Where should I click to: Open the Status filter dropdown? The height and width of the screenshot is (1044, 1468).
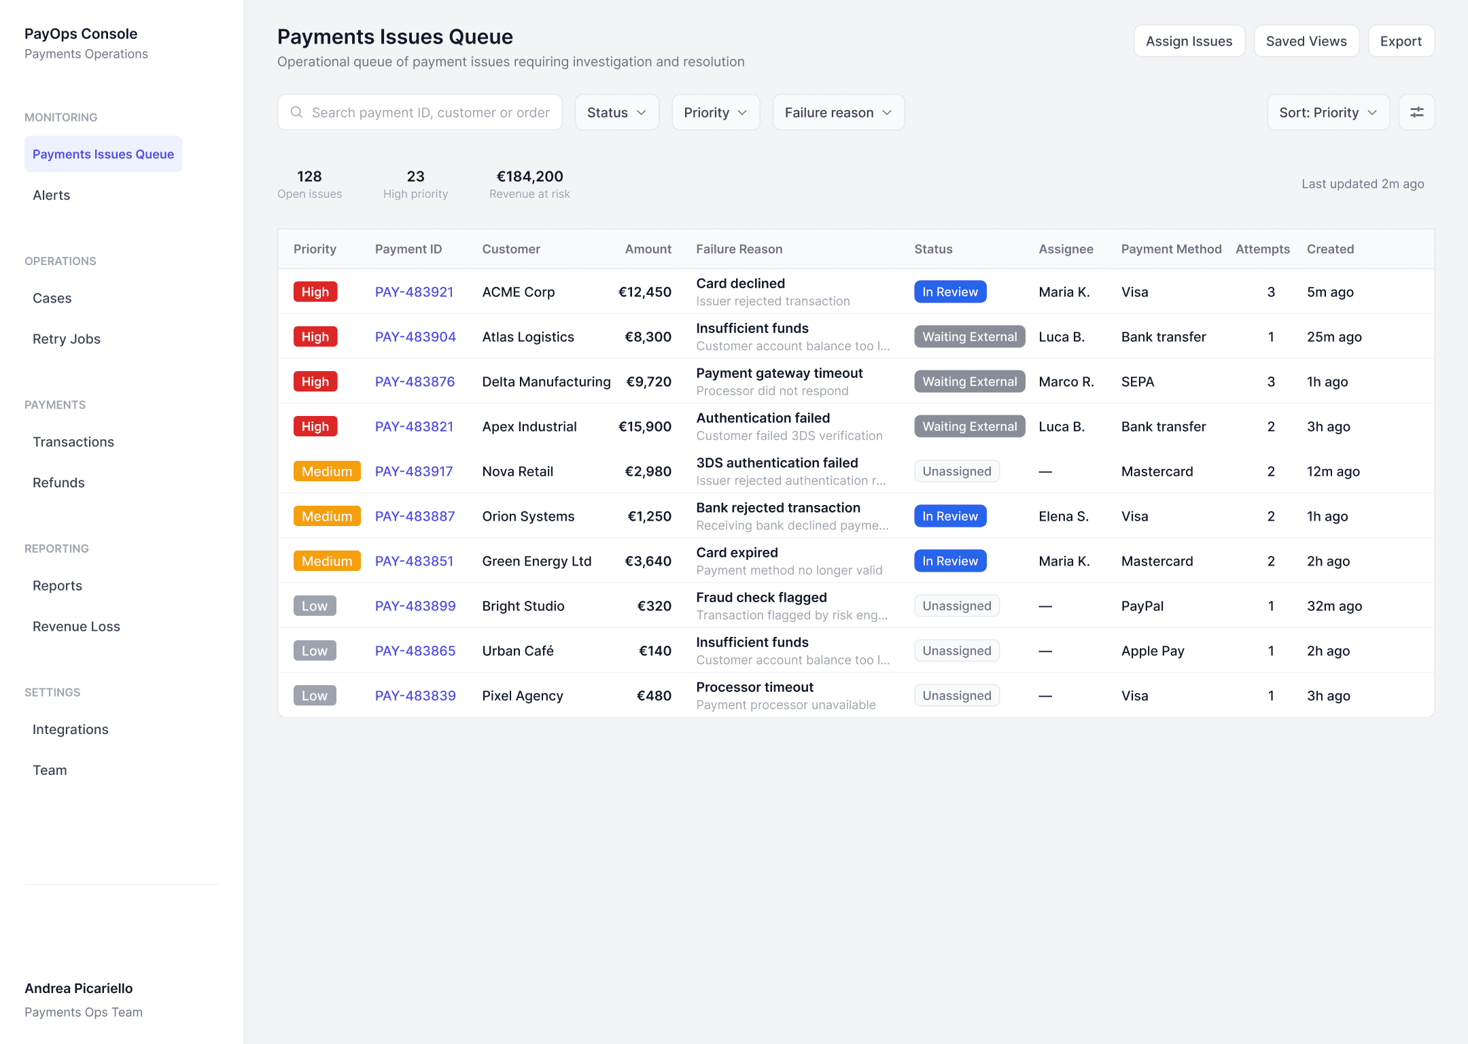(x=616, y=112)
